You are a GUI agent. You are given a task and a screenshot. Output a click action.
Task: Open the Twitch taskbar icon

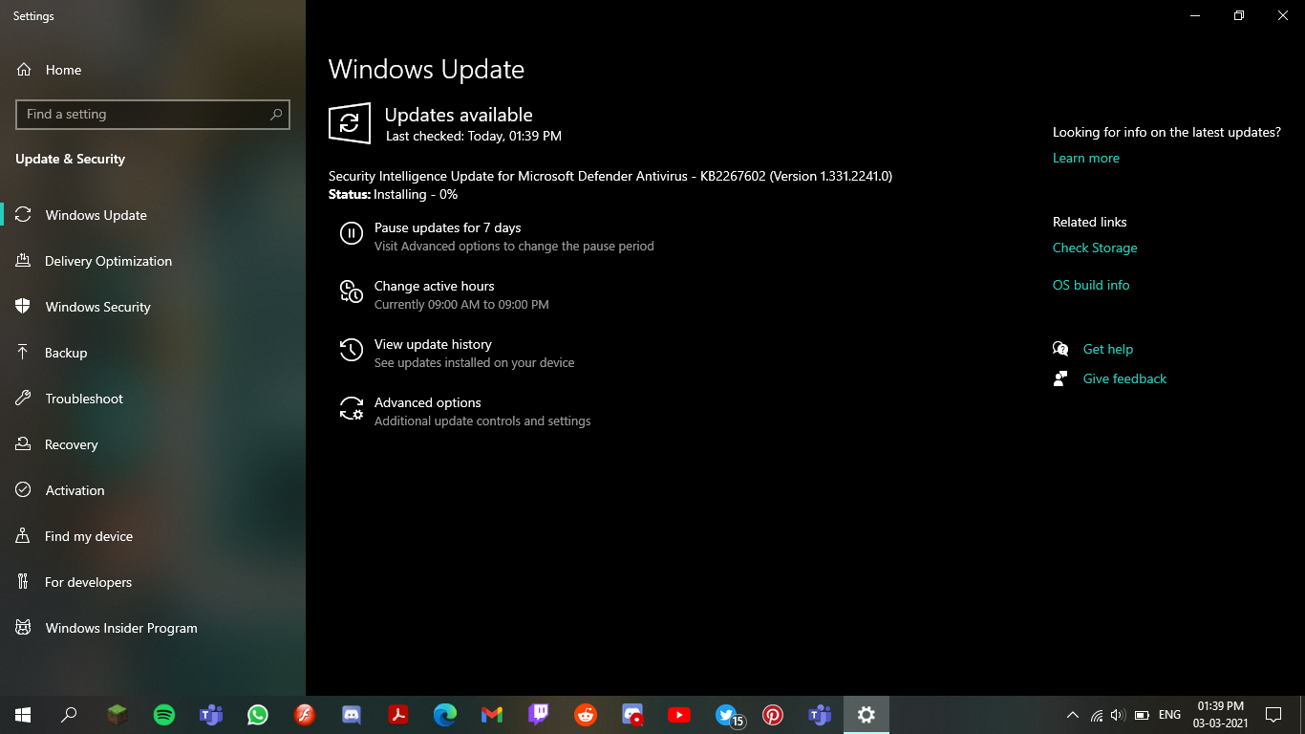pyautogui.click(x=539, y=714)
